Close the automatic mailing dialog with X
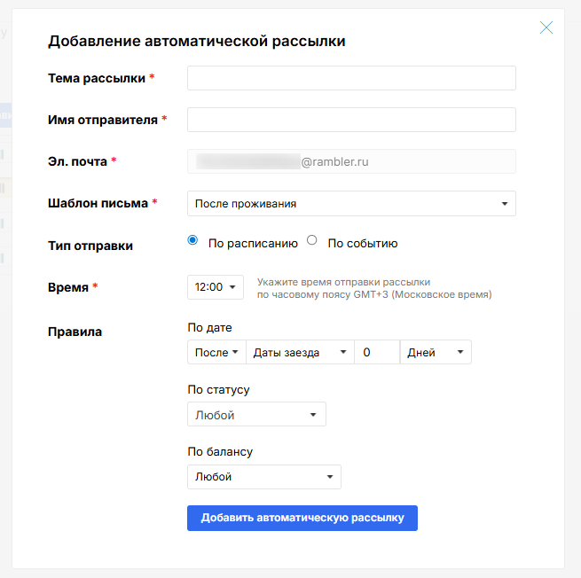The image size is (581, 578). point(546,27)
